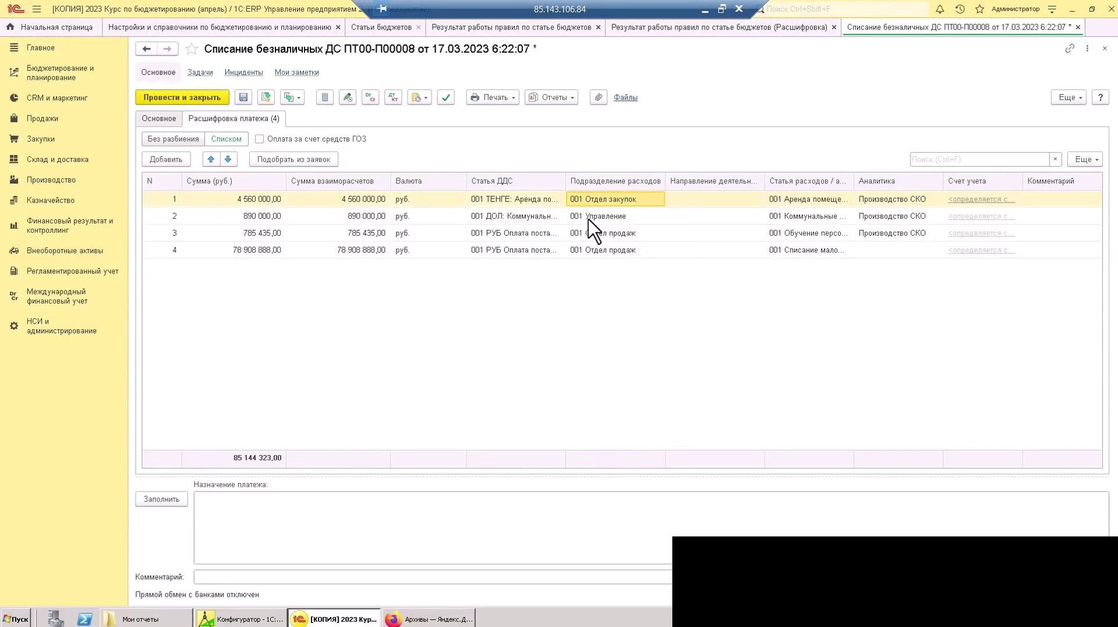The width and height of the screenshot is (1118, 627).
Task: Select the Списком mode
Action: (x=226, y=139)
